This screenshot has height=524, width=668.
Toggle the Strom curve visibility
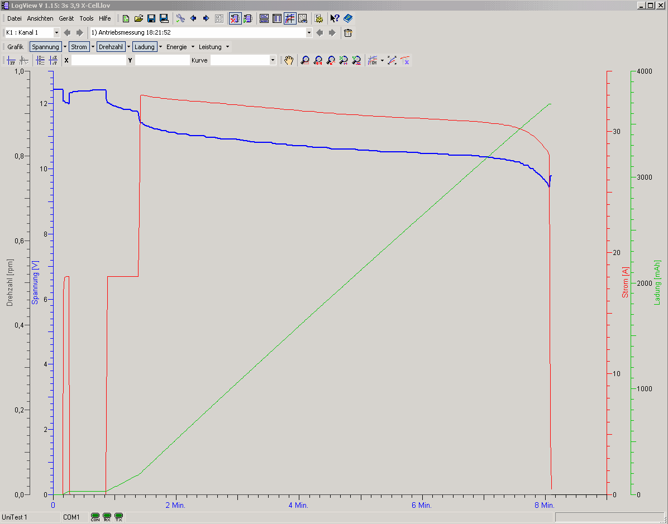(79, 47)
